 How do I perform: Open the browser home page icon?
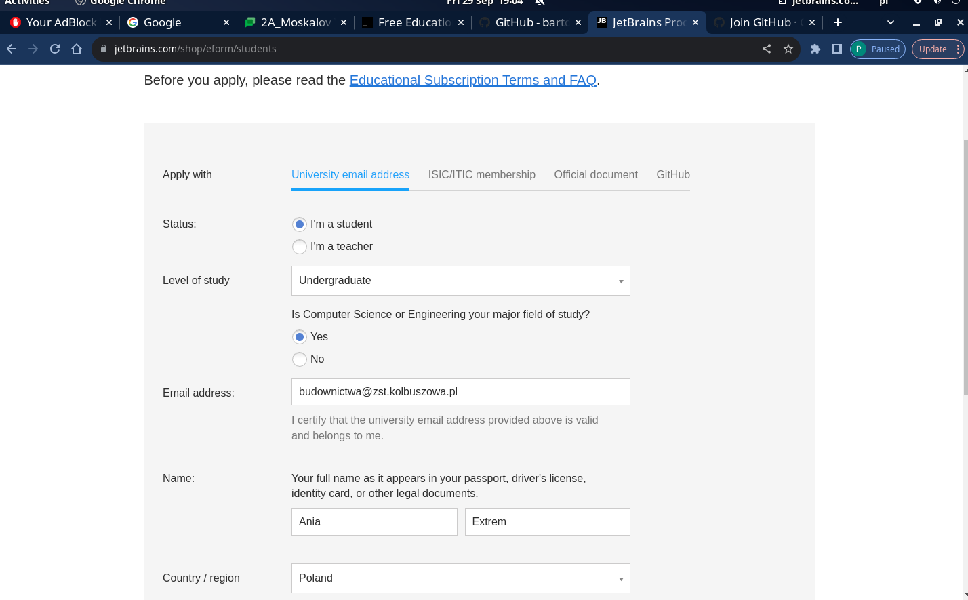click(x=77, y=49)
